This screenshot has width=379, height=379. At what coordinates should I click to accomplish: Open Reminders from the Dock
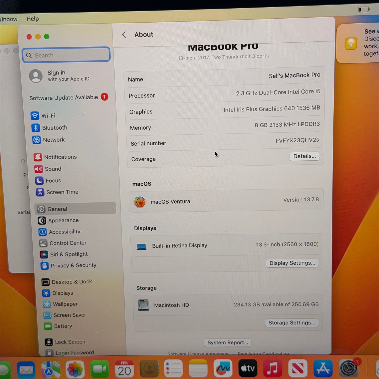(x=173, y=369)
